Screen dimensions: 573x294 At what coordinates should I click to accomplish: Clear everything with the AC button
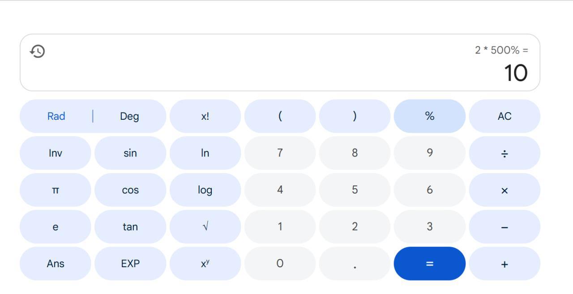pos(505,116)
